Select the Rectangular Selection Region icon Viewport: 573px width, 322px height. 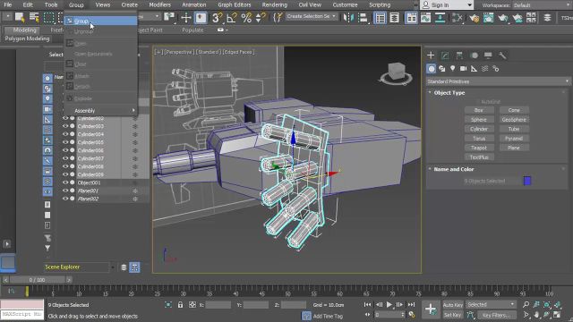[x=49, y=17]
